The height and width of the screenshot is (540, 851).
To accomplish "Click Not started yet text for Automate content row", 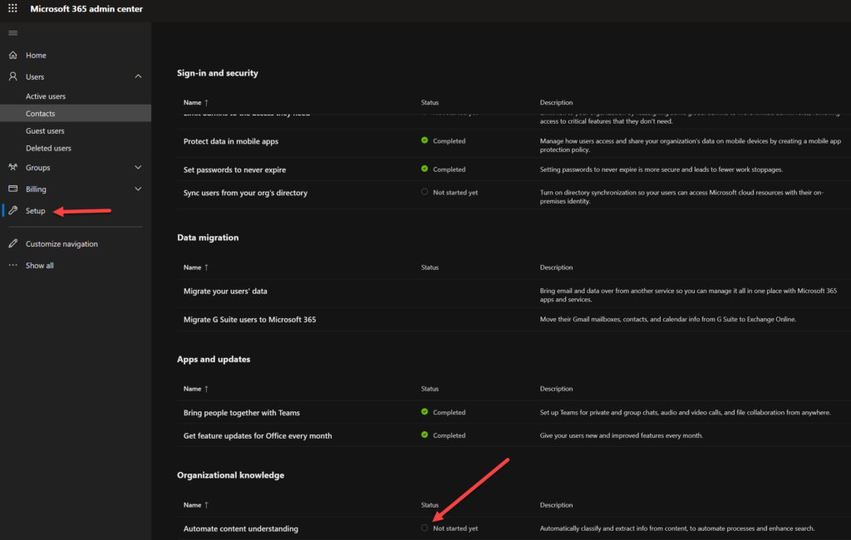I will coord(455,528).
